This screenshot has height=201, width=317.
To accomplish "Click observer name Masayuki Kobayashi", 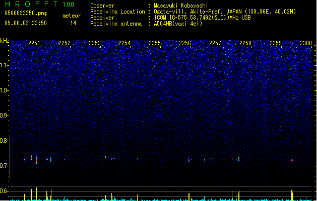I will click(x=181, y=6).
